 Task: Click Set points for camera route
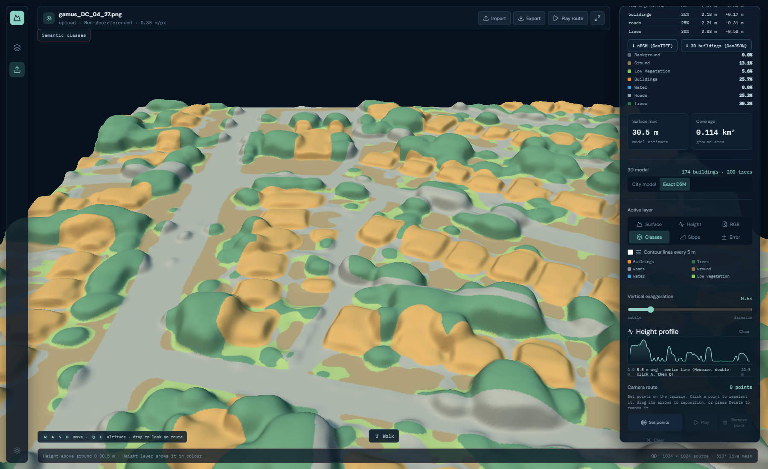tap(655, 423)
